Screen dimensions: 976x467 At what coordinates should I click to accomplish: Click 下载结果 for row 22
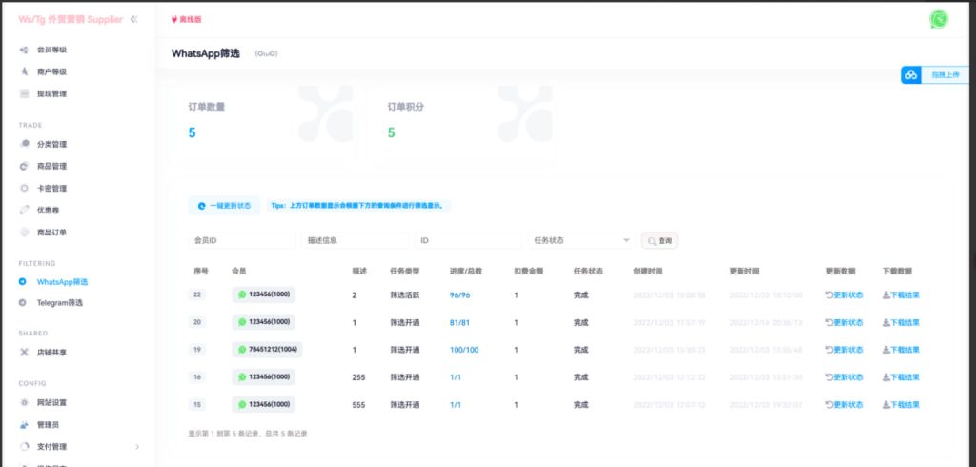click(902, 295)
